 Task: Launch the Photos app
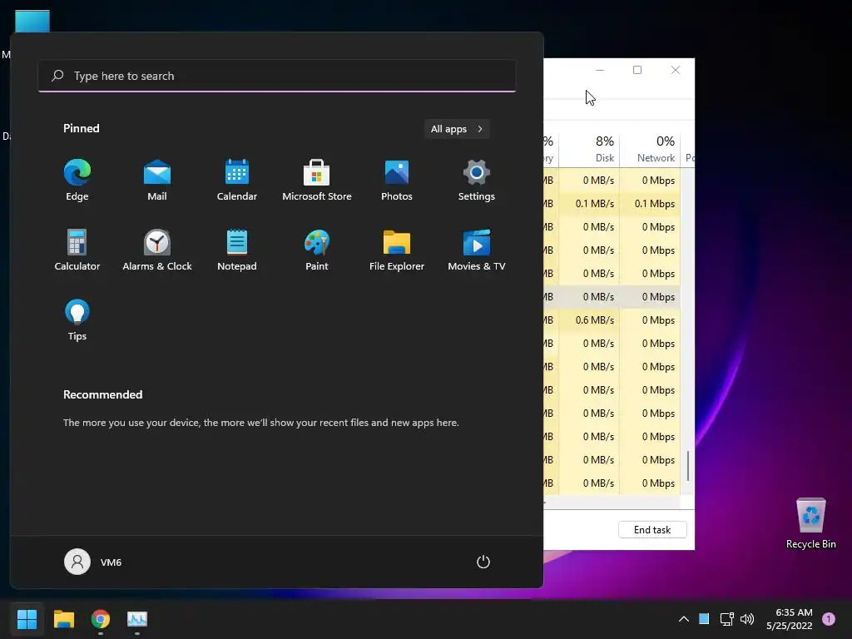[397, 181]
